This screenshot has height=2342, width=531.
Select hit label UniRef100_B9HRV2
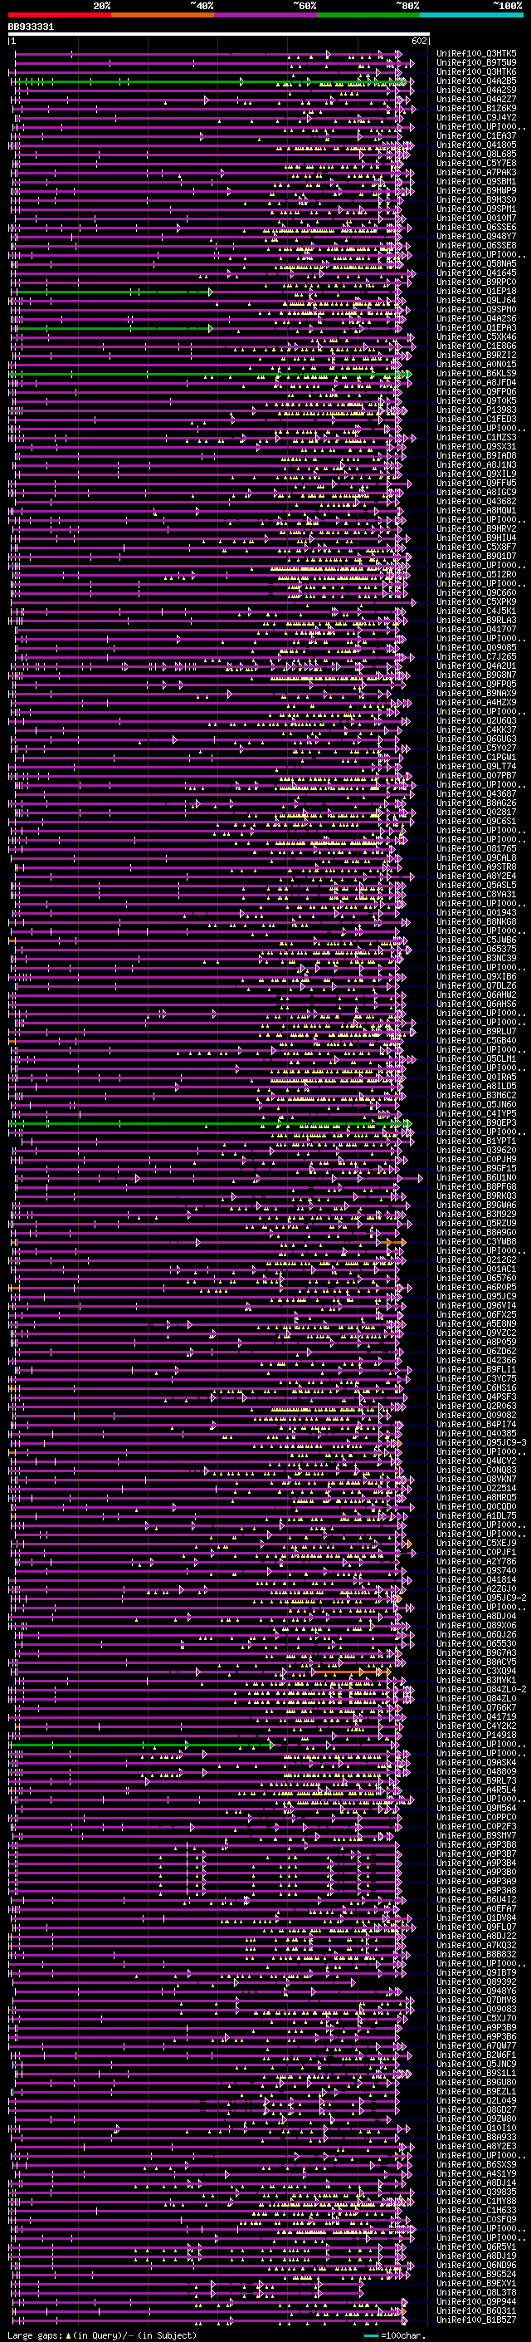coord(476,529)
